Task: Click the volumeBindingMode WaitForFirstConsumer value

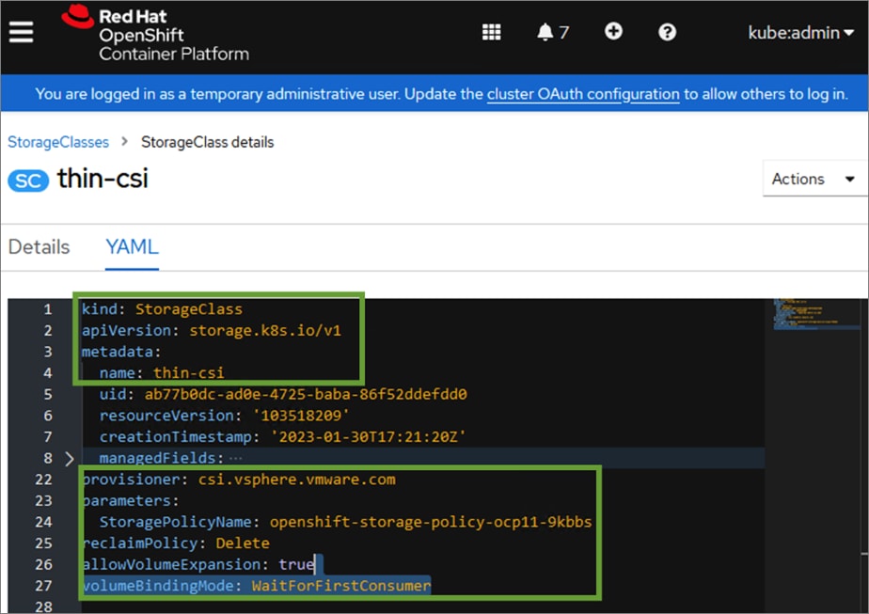Action: coord(340,587)
